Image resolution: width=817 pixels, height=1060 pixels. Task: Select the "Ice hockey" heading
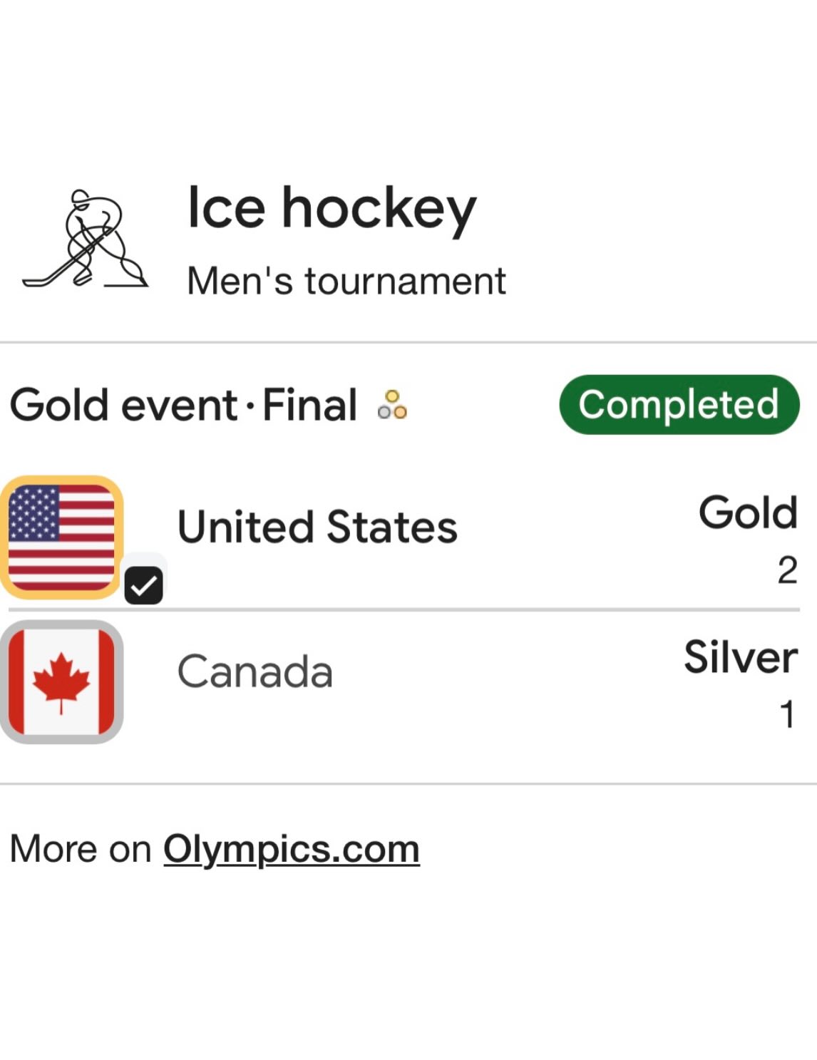pos(332,208)
